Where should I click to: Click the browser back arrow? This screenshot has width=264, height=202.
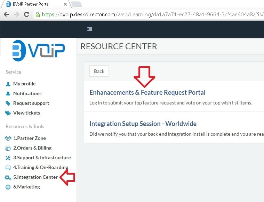(6, 15)
